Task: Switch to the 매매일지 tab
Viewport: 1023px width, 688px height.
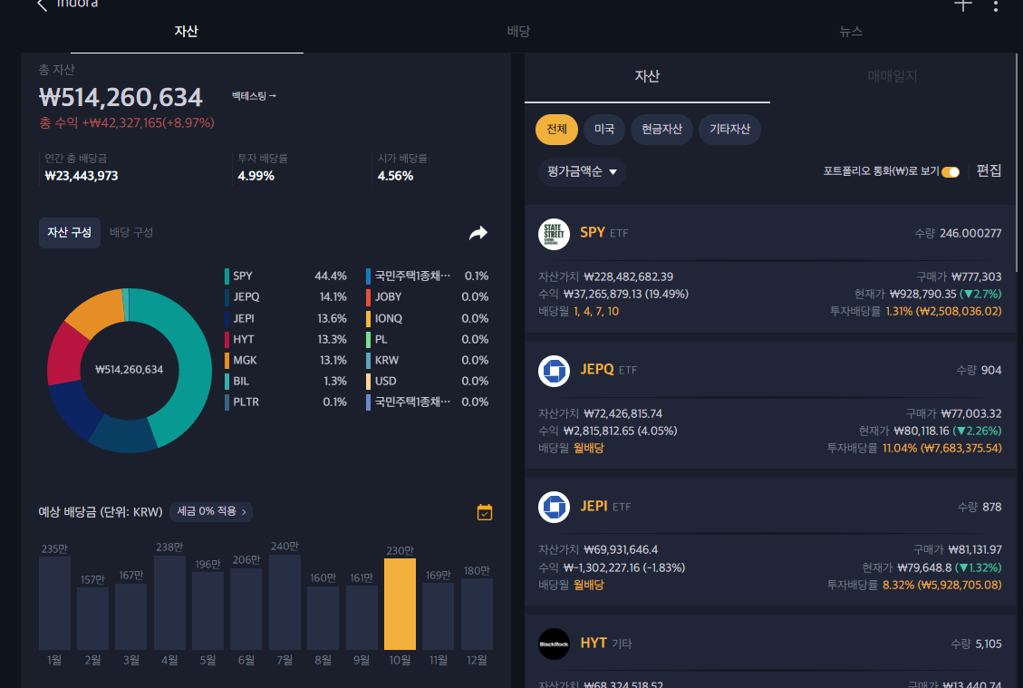Action: coord(892,76)
